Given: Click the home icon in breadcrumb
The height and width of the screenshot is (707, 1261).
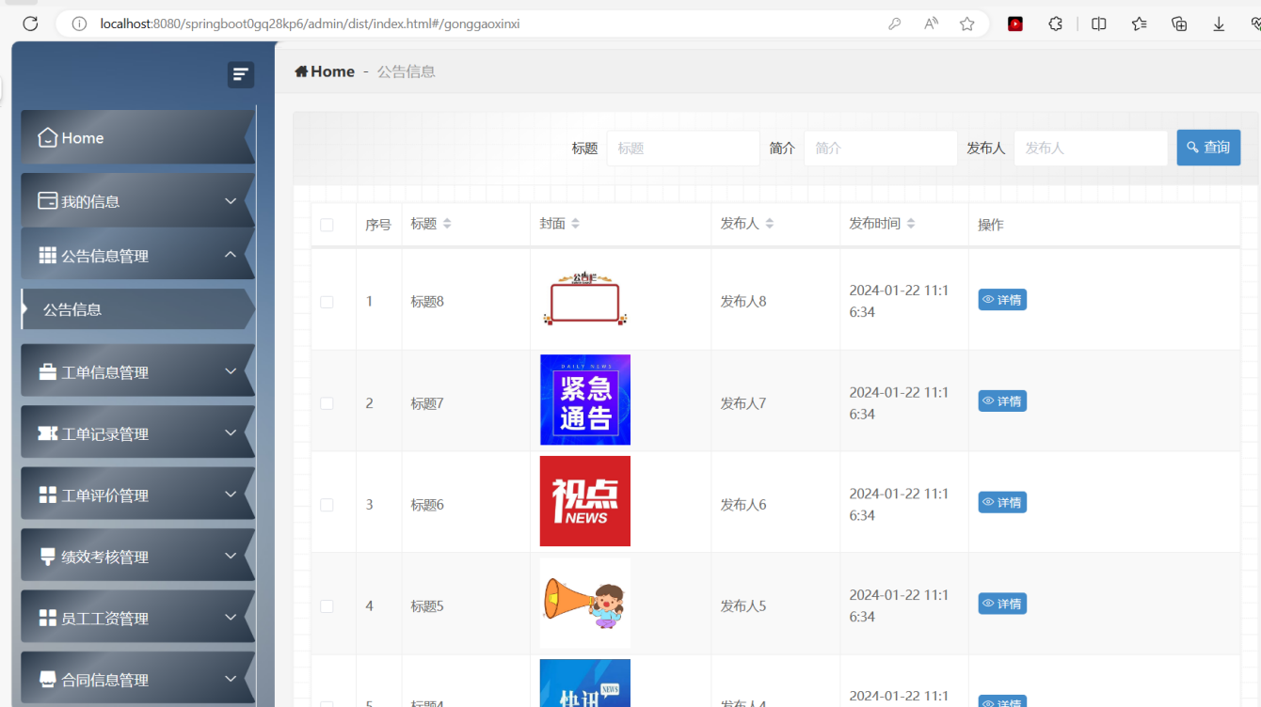Looking at the screenshot, I should pos(301,71).
